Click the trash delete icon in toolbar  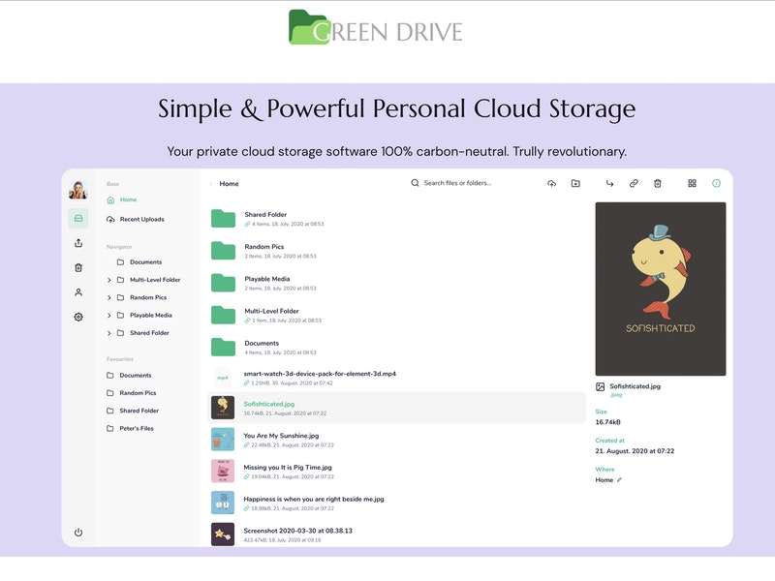click(658, 184)
